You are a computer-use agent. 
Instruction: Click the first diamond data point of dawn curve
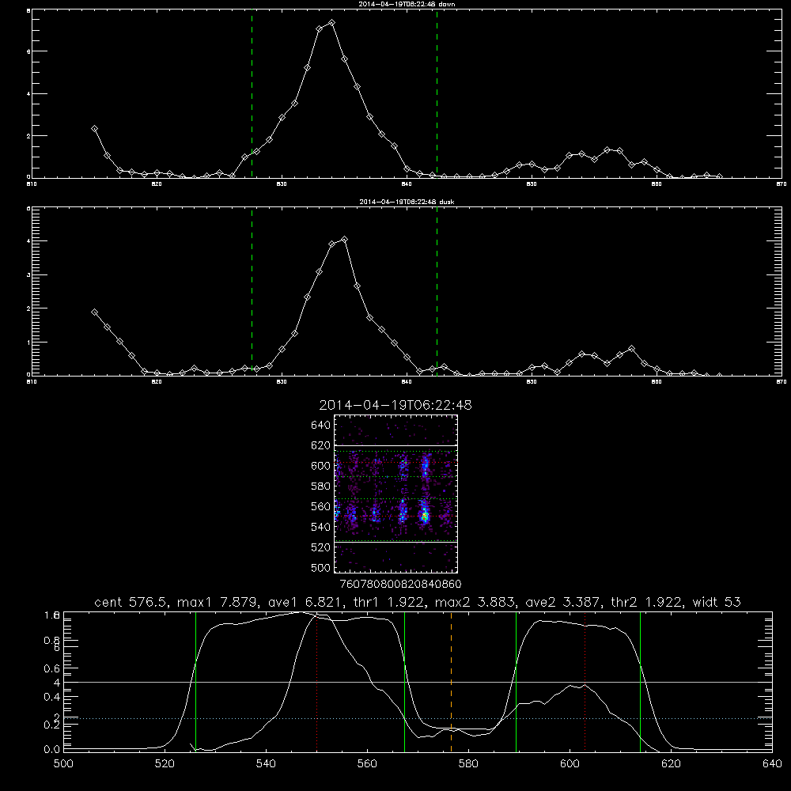click(x=94, y=129)
